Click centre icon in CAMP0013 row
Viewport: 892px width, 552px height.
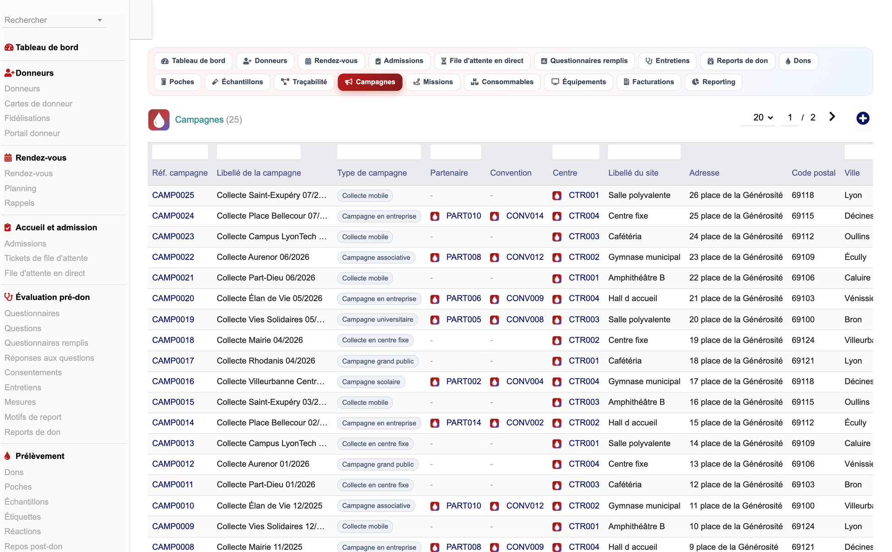(x=557, y=444)
